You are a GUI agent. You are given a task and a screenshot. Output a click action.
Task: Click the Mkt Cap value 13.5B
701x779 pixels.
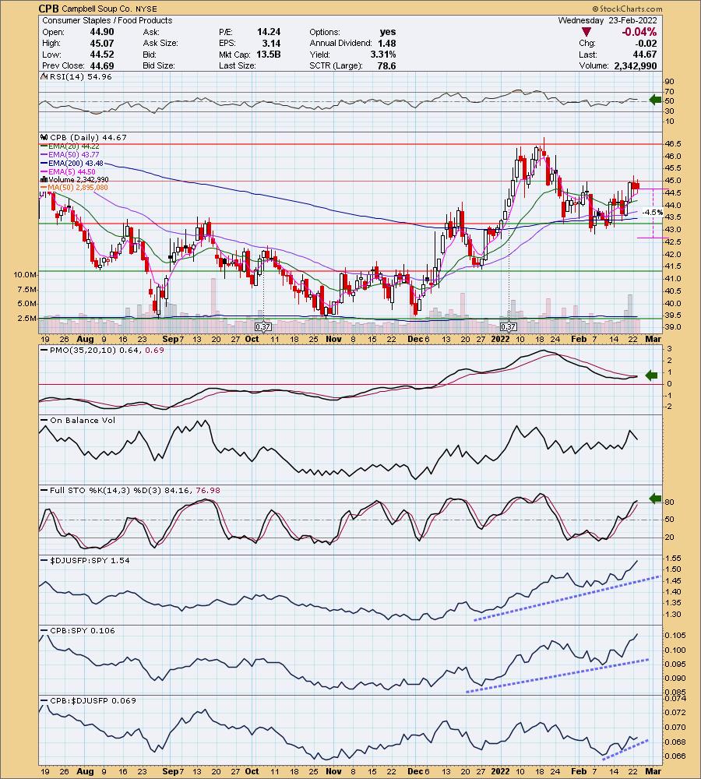click(x=269, y=55)
